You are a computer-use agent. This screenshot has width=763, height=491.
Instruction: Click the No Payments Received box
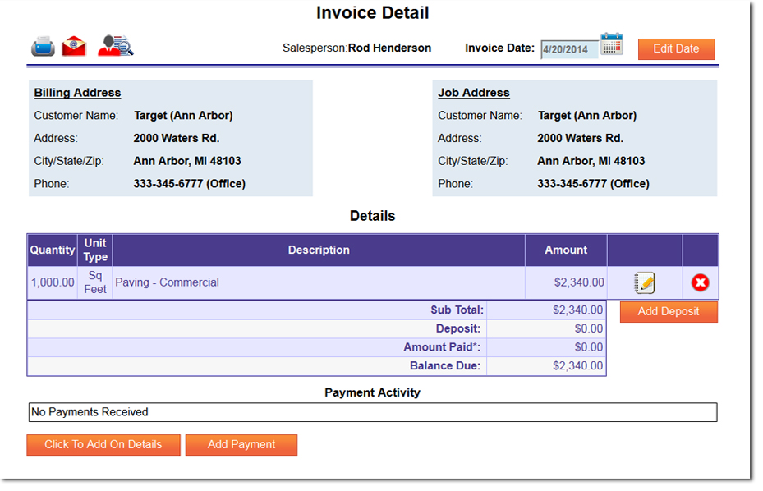(x=373, y=412)
